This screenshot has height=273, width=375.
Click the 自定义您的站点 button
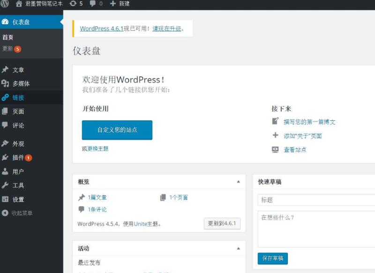click(117, 130)
